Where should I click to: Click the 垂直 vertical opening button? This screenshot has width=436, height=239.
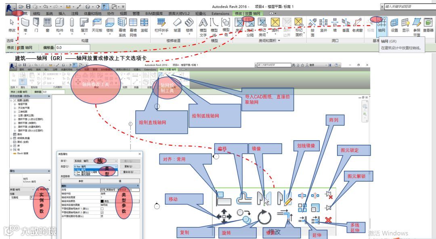(x=346, y=25)
